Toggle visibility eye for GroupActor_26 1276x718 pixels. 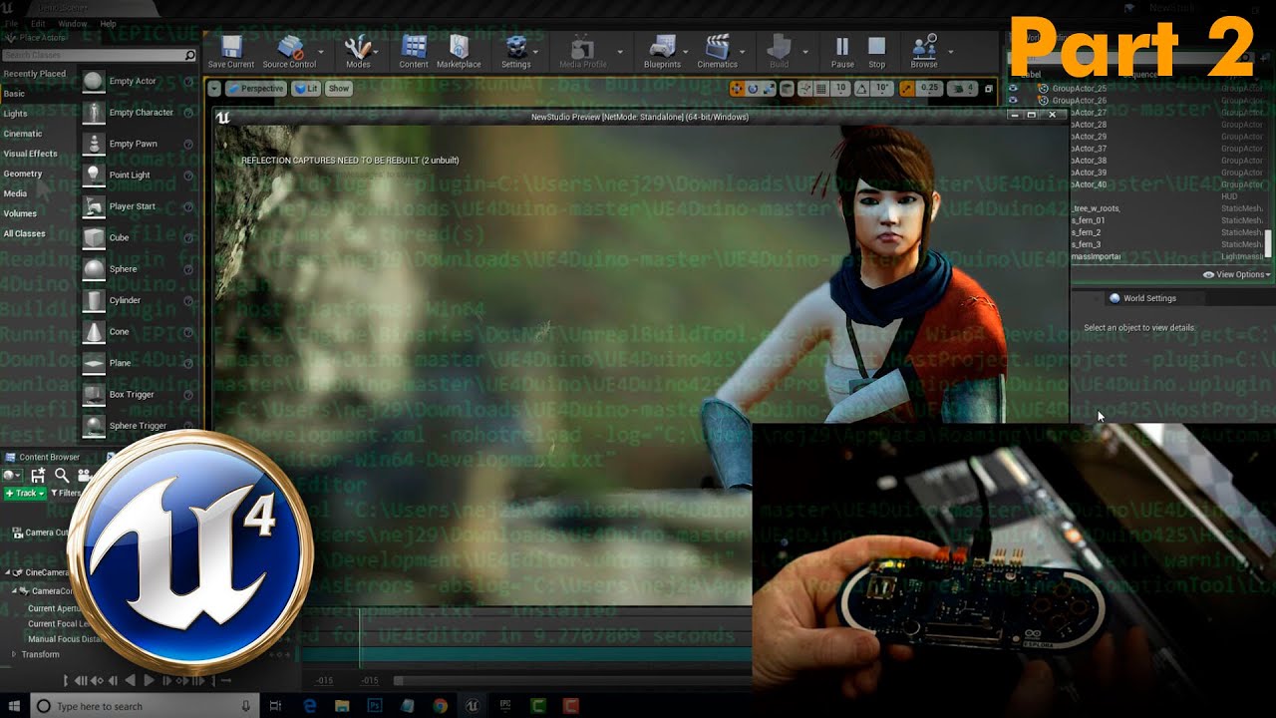(1013, 101)
